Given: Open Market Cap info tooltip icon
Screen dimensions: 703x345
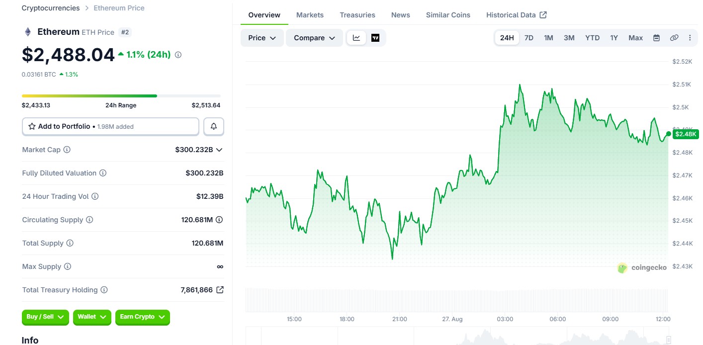Looking at the screenshot, I should pos(67,150).
